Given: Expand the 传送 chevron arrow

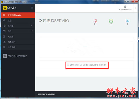Looking at the screenshot, I should (32, 31).
